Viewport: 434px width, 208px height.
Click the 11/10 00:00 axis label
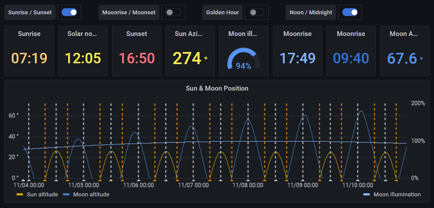coord(358,185)
